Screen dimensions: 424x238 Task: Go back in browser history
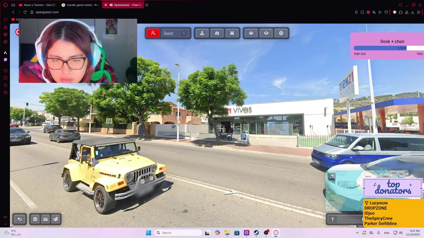click(13, 12)
